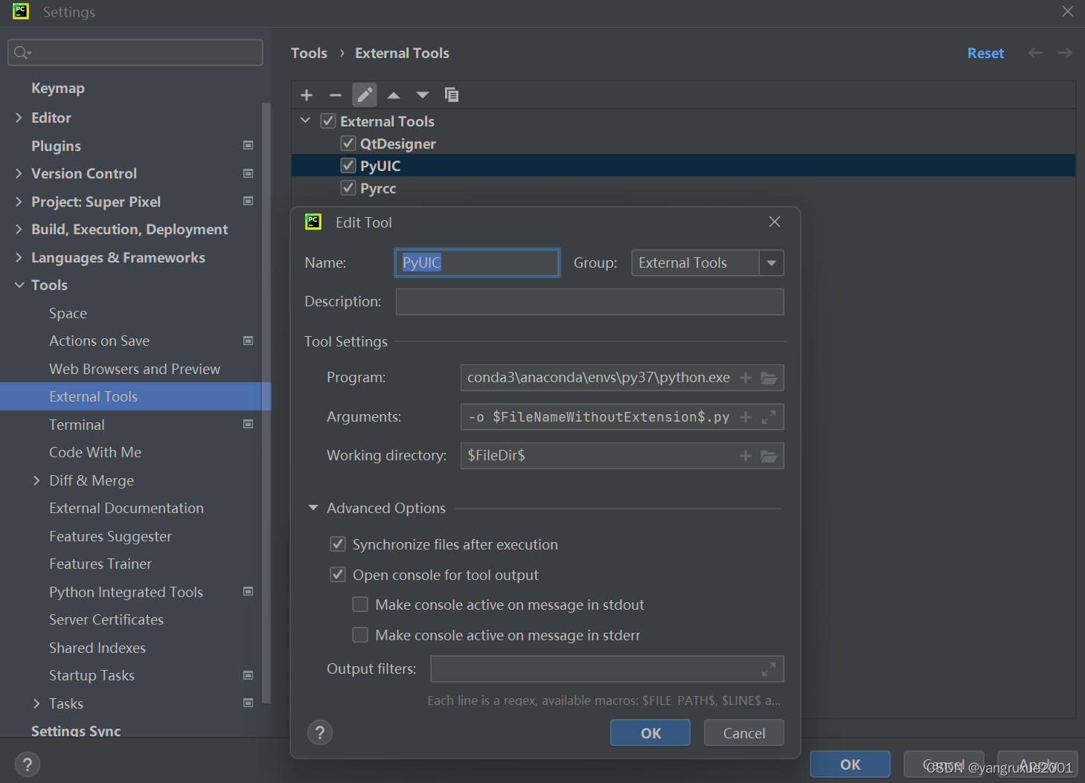Viewport: 1085px width, 783px height.
Task: Move selected tool up with arrow icon
Action: click(394, 95)
